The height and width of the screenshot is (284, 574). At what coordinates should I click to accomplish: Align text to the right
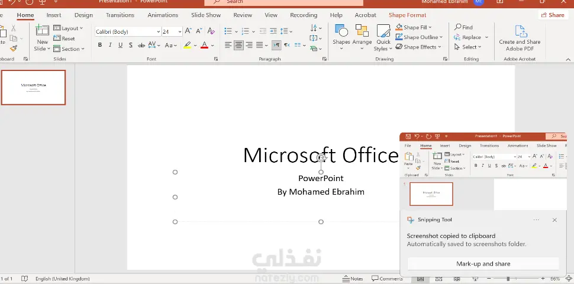click(x=249, y=45)
